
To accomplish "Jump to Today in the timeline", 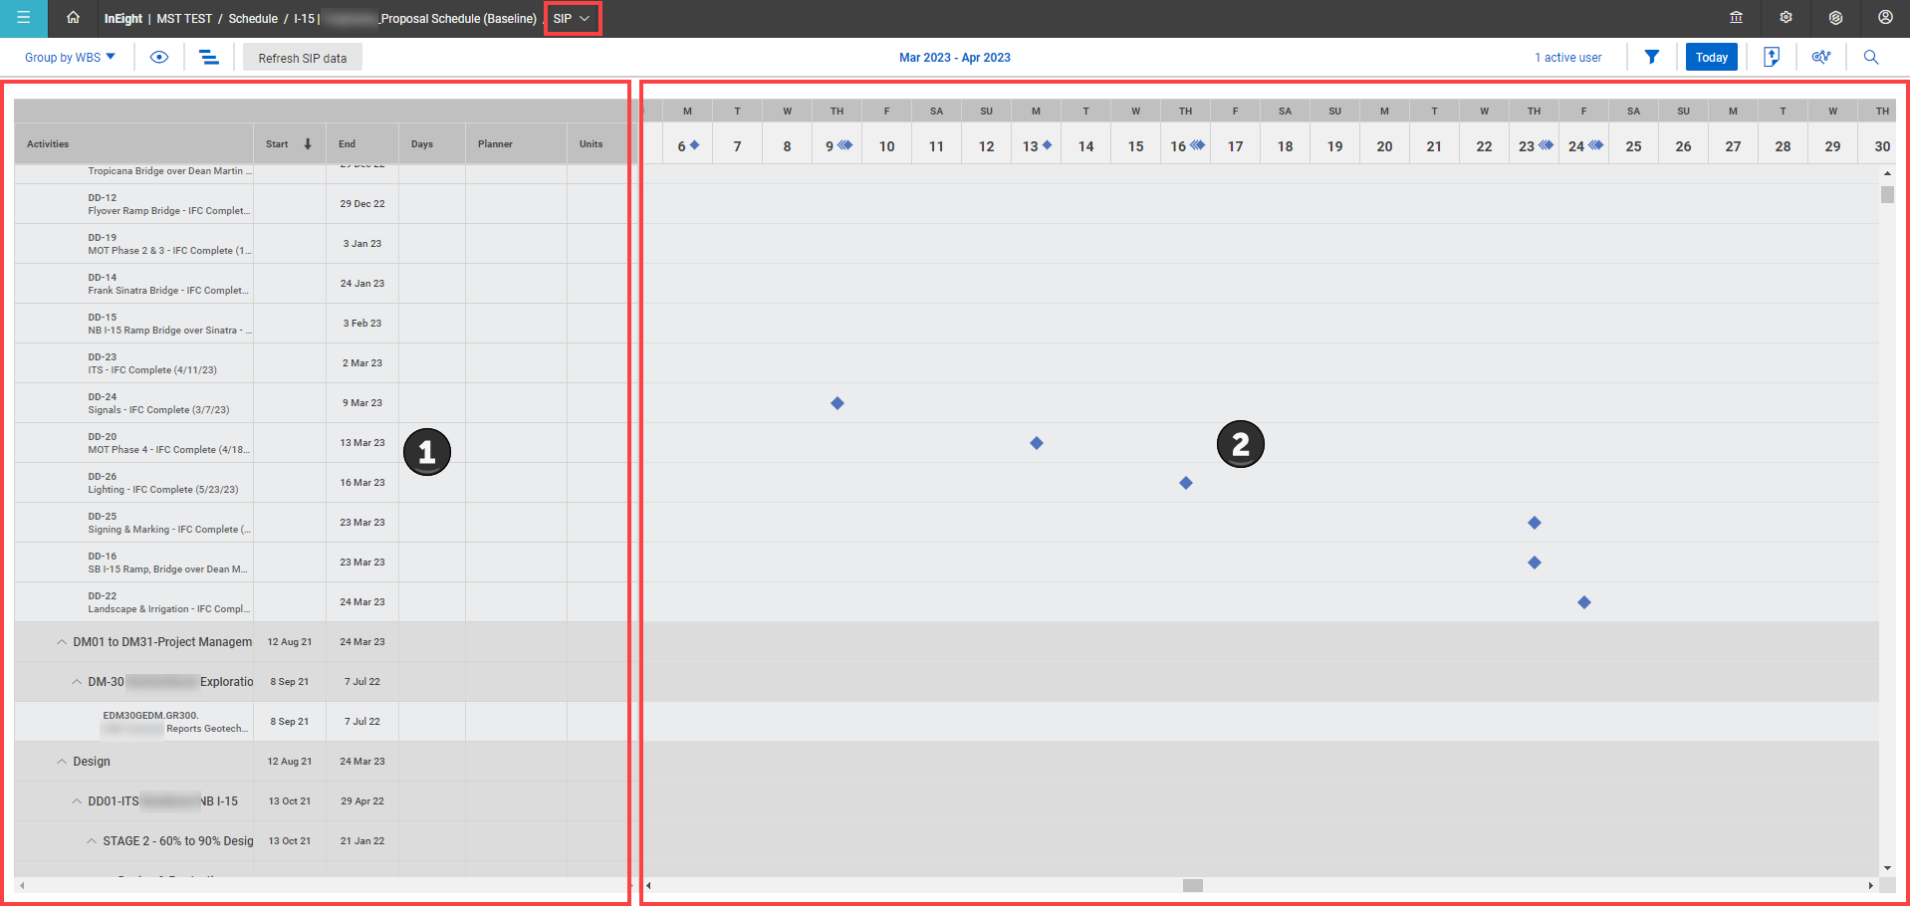I will click(x=1712, y=57).
